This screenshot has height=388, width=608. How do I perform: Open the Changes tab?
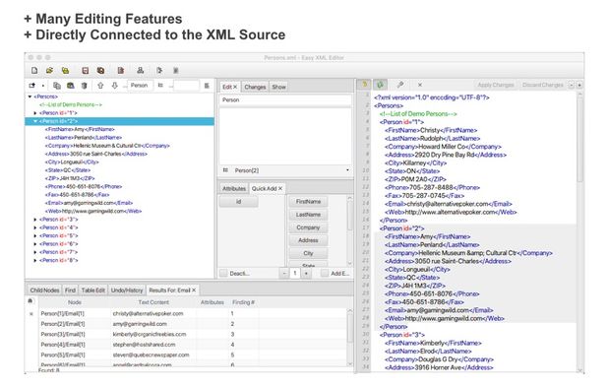pos(255,87)
